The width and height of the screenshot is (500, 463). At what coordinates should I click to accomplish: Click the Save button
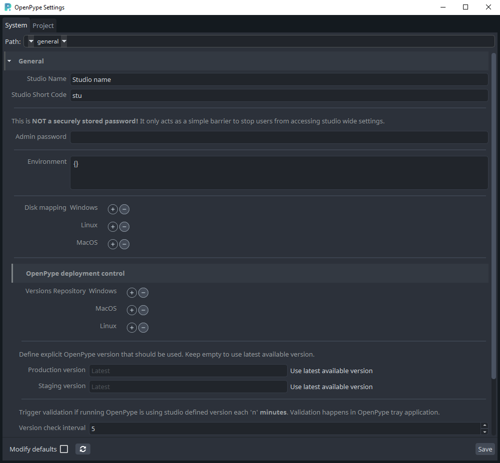[x=485, y=449]
